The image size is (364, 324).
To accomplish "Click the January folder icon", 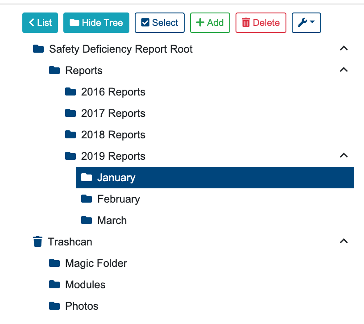I will (87, 178).
